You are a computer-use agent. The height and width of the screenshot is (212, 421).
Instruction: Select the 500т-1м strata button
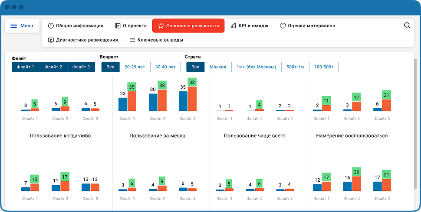[295, 67]
